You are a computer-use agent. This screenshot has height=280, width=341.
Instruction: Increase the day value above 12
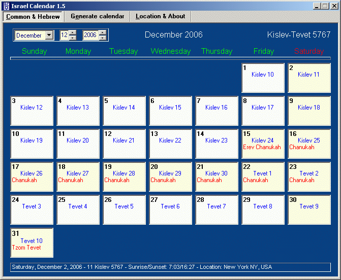click(73, 33)
